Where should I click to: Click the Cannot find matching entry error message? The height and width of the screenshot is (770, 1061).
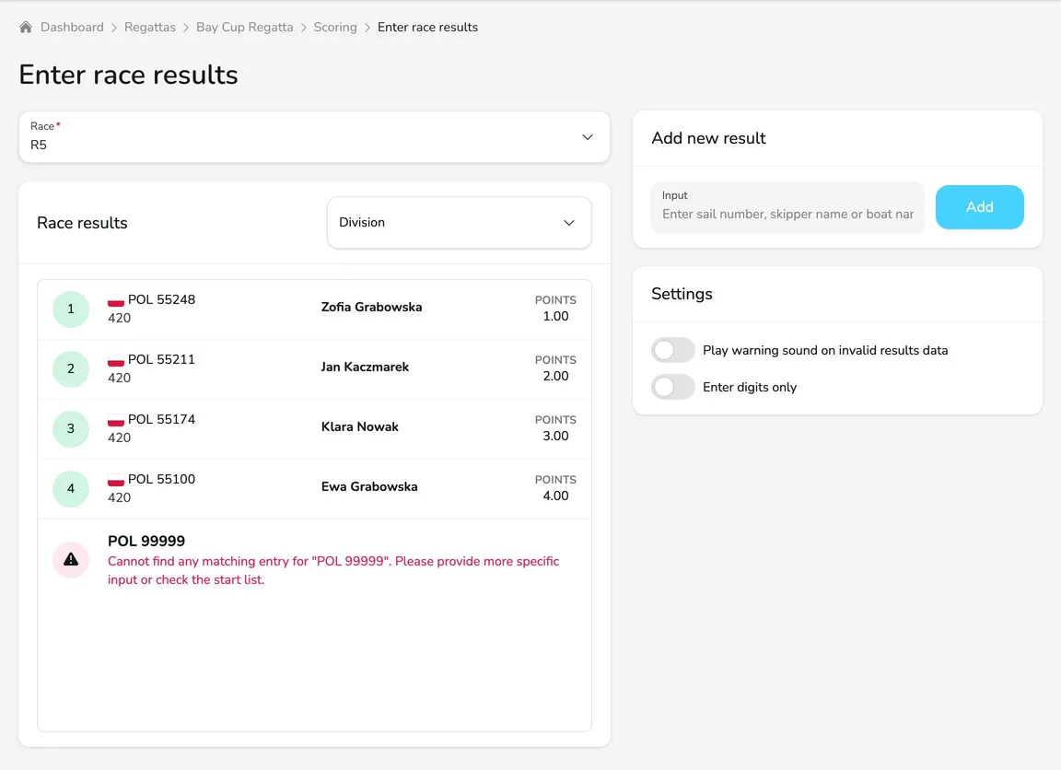click(333, 570)
